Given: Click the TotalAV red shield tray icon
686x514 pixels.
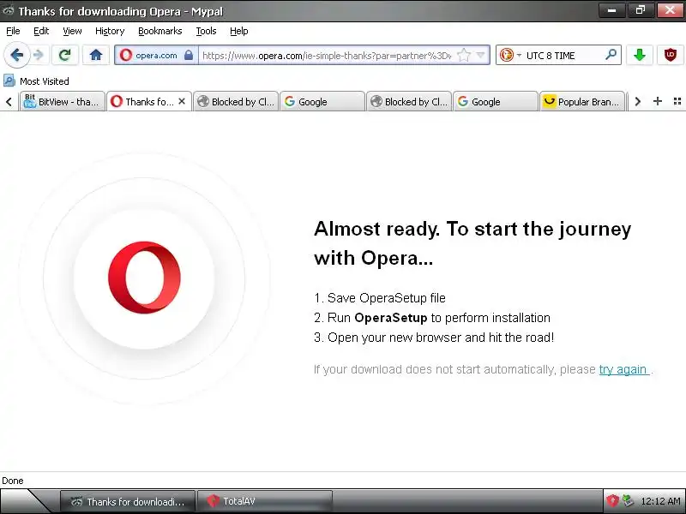Looking at the screenshot, I should pos(612,501).
